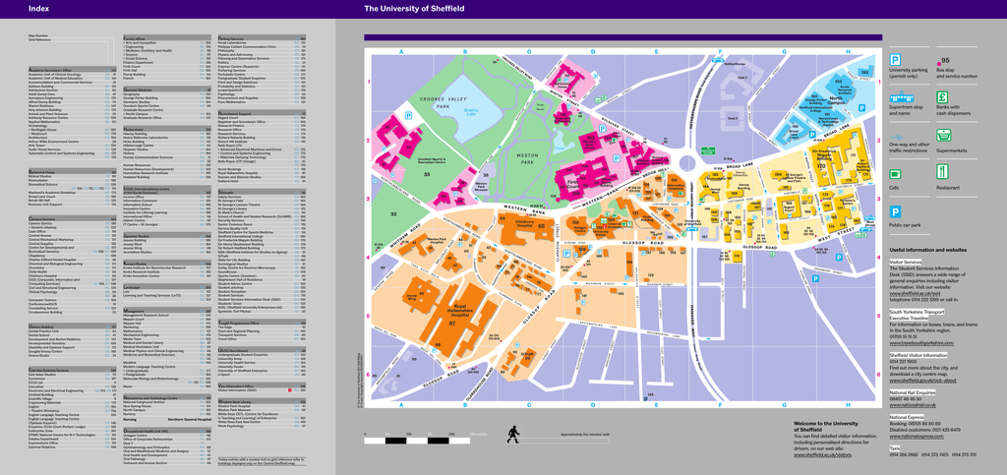The image size is (1007, 475).
Task: Open the www.sheffield.gov.uk/out--about link
Action: click(x=924, y=380)
